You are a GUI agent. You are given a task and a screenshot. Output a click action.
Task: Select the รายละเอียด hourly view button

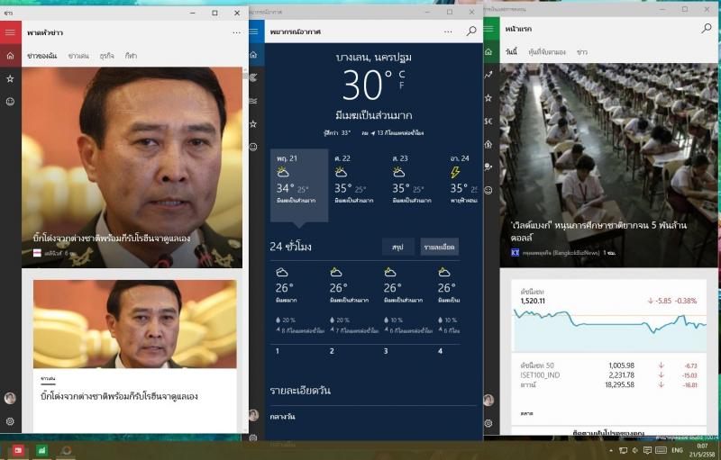pyautogui.click(x=439, y=247)
